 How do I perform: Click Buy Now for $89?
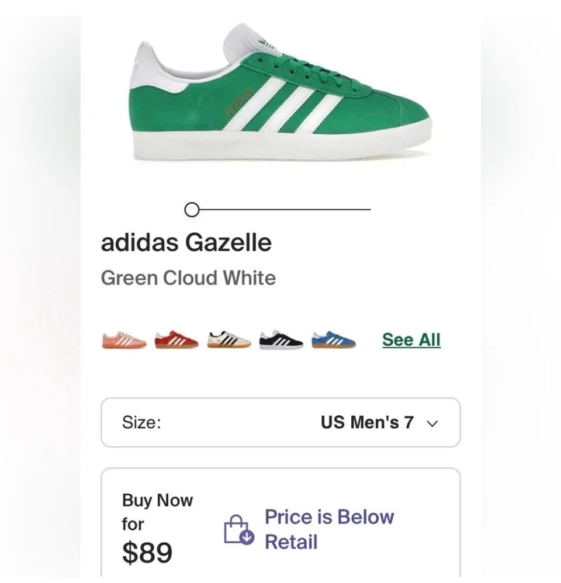[x=157, y=528]
